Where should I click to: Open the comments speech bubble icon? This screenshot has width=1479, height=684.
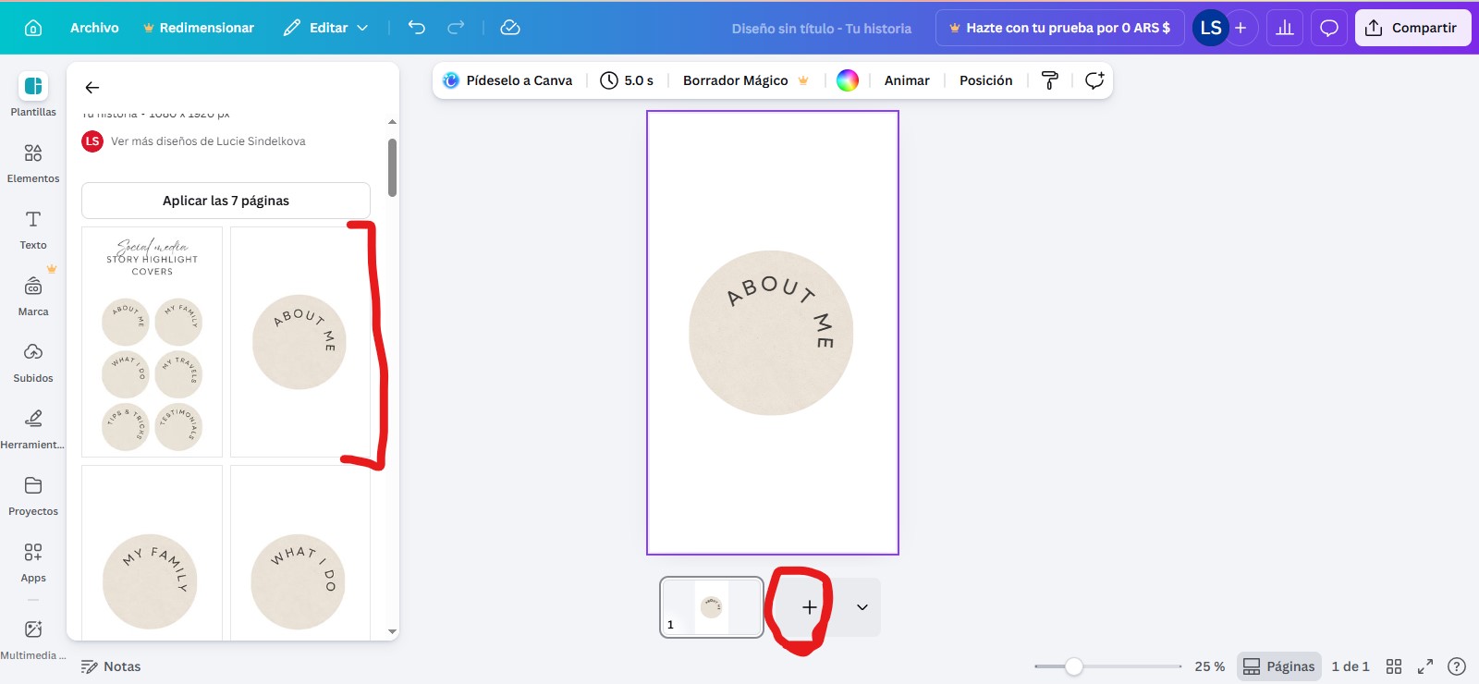click(x=1328, y=28)
